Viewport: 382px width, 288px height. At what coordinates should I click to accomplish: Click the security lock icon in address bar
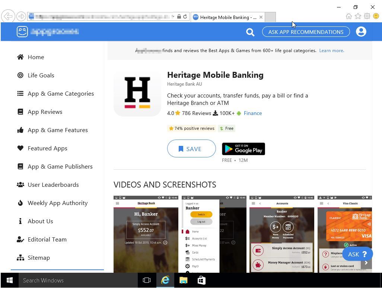179,16
